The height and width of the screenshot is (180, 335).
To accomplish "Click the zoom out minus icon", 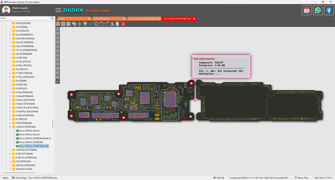I will pyautogui.click(x=68, y=24).
